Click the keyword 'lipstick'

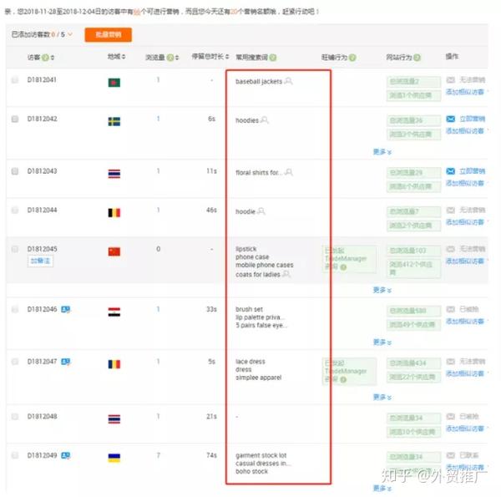(x=246, y=249)
